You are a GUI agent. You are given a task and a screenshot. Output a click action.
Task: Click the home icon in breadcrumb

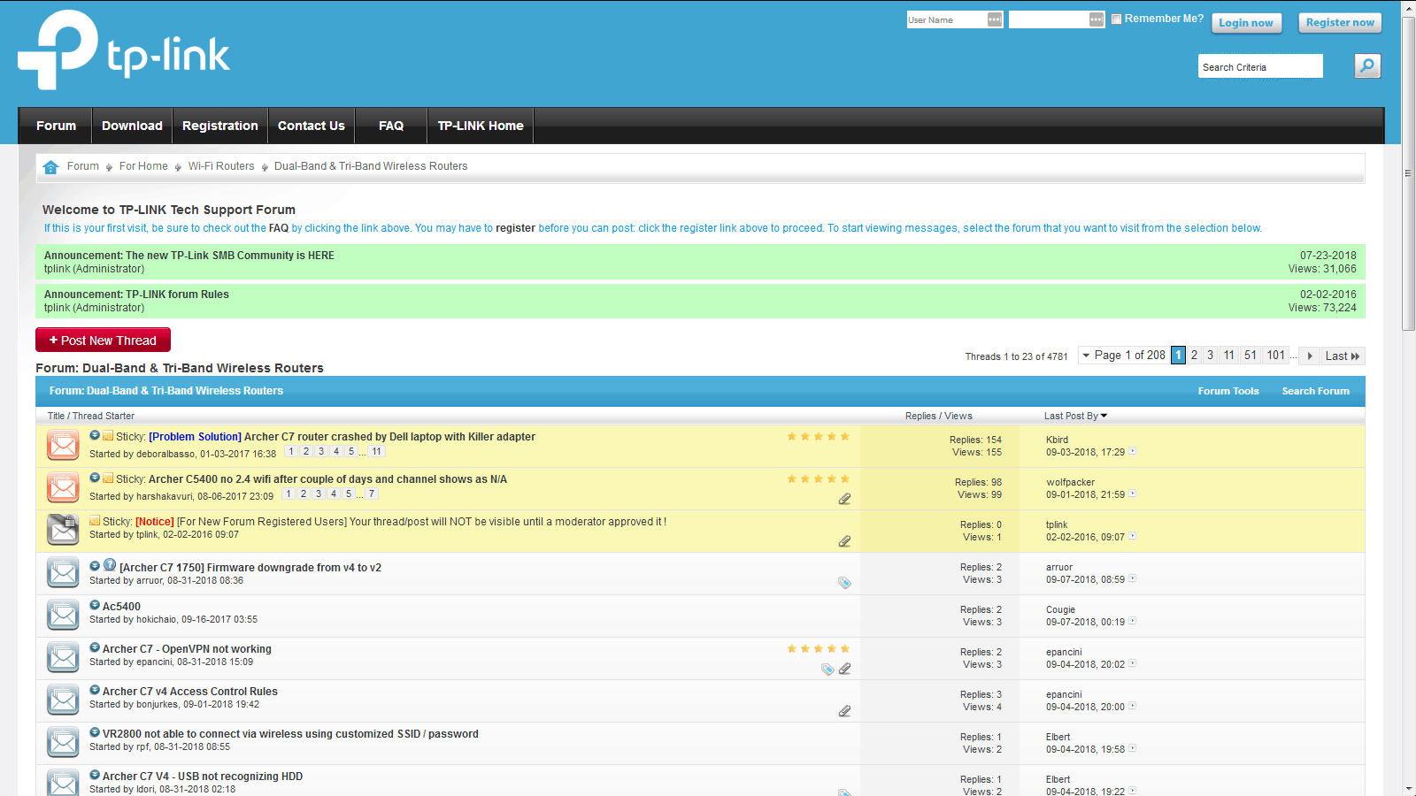(x=50, y=166)
